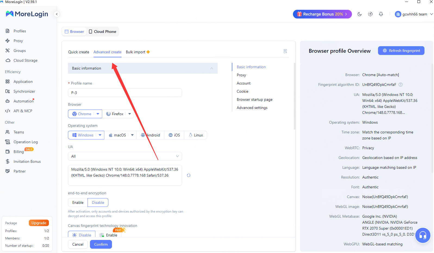
Task: Open the gcwhh66 team account menu
Action: (x=414, y=14)
